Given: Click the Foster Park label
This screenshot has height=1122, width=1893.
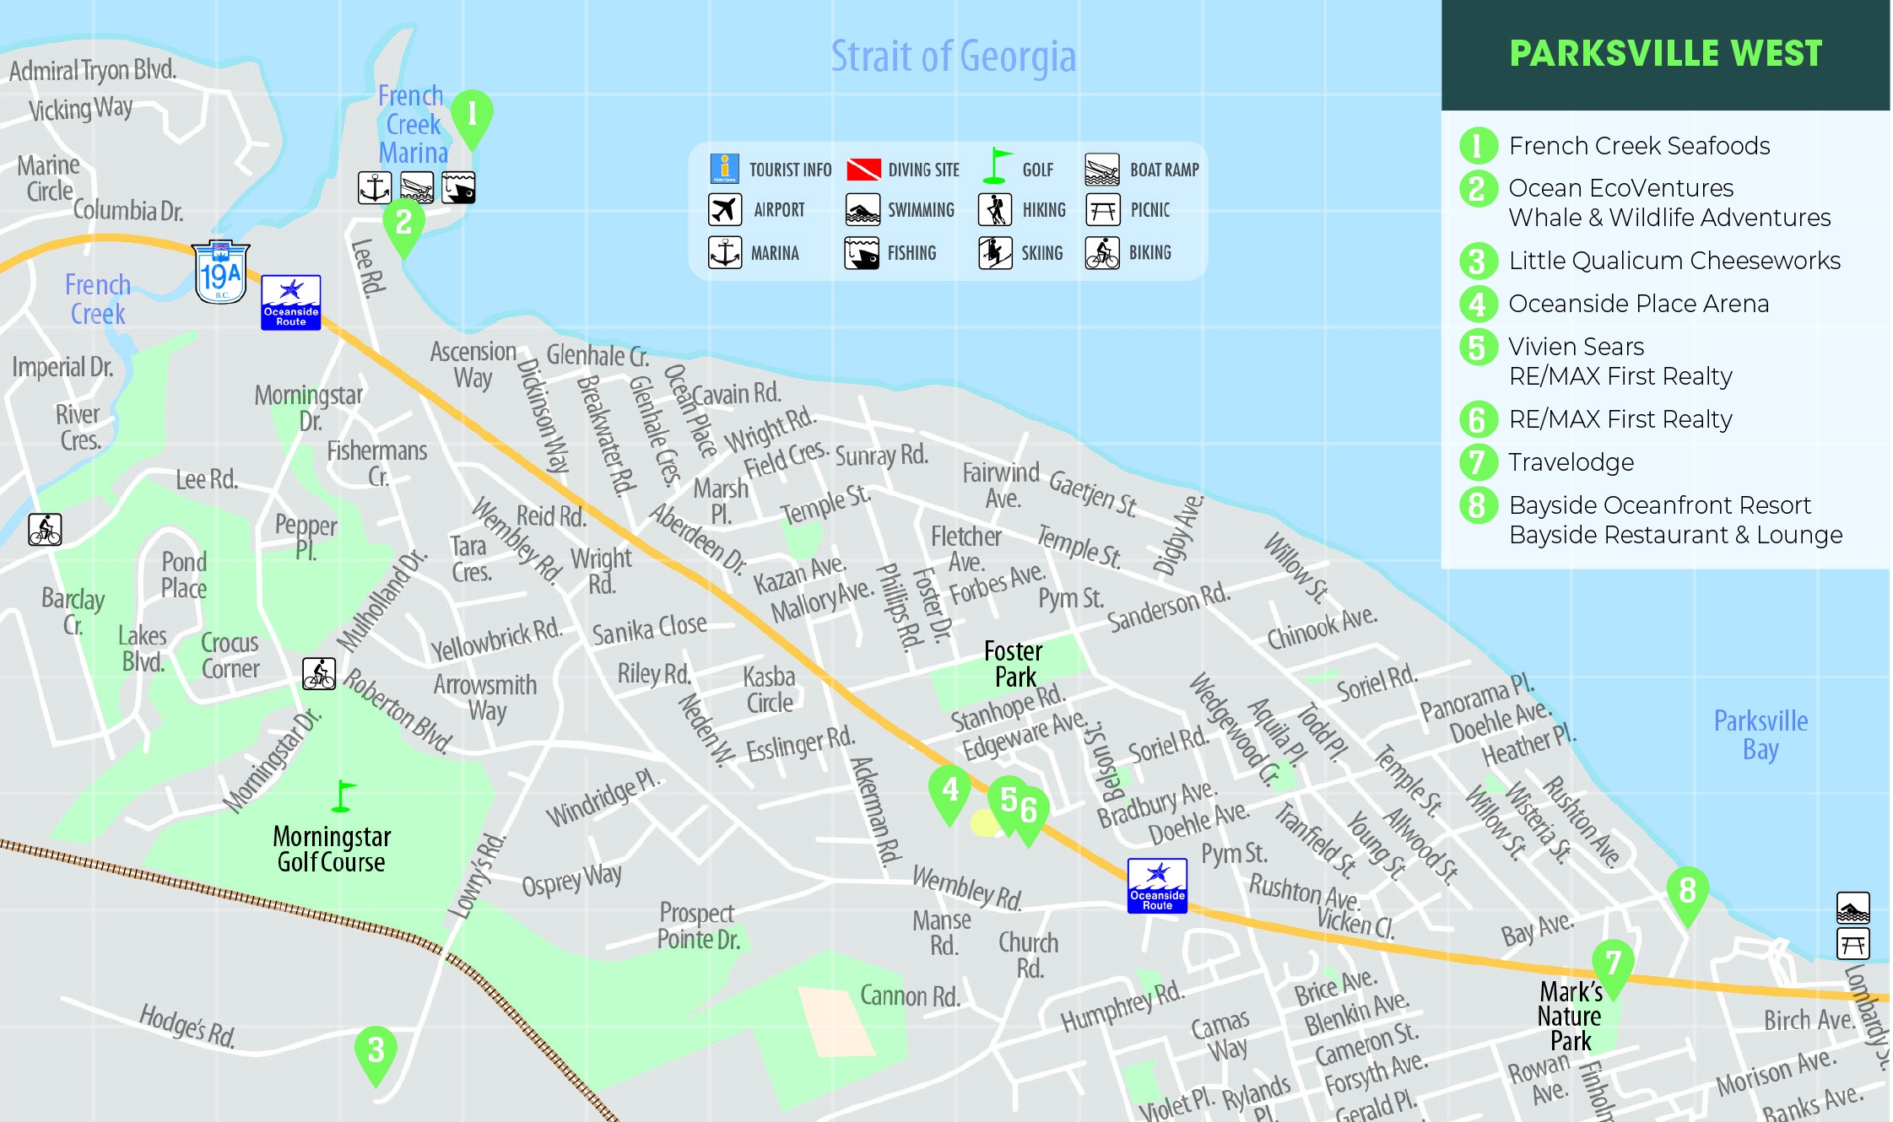Looking at the screenshot, I should point(1014,664).
